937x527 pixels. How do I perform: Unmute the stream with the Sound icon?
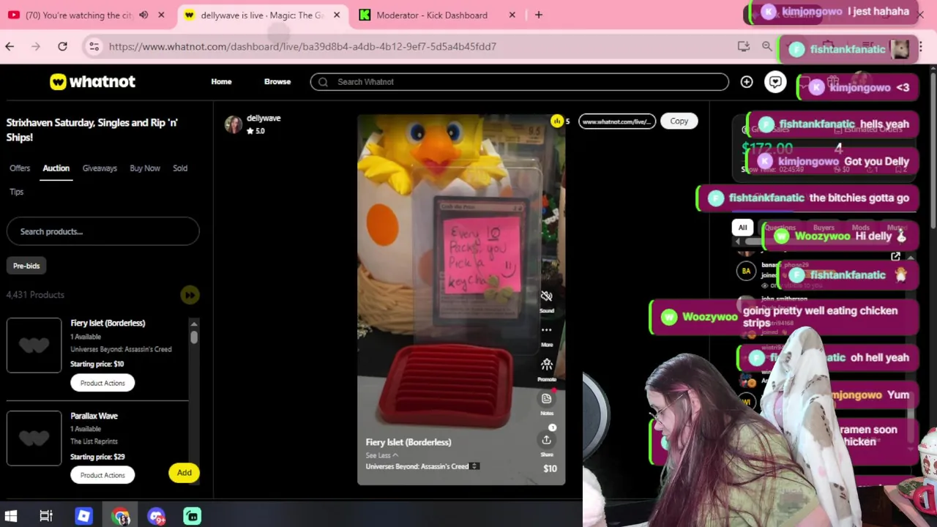coord(546,296)
